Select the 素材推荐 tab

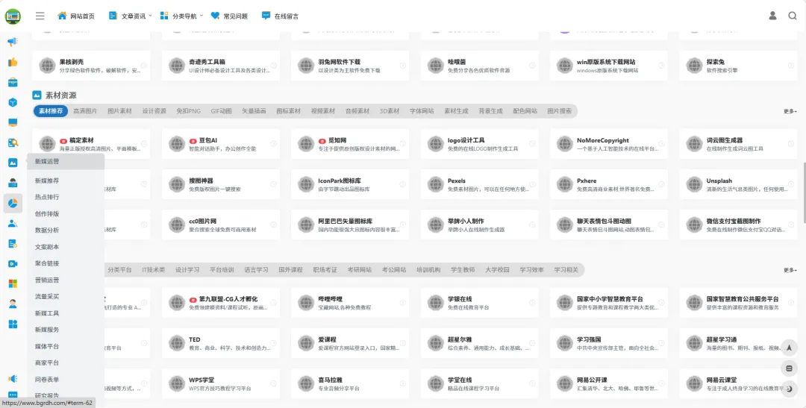[51, 111]
